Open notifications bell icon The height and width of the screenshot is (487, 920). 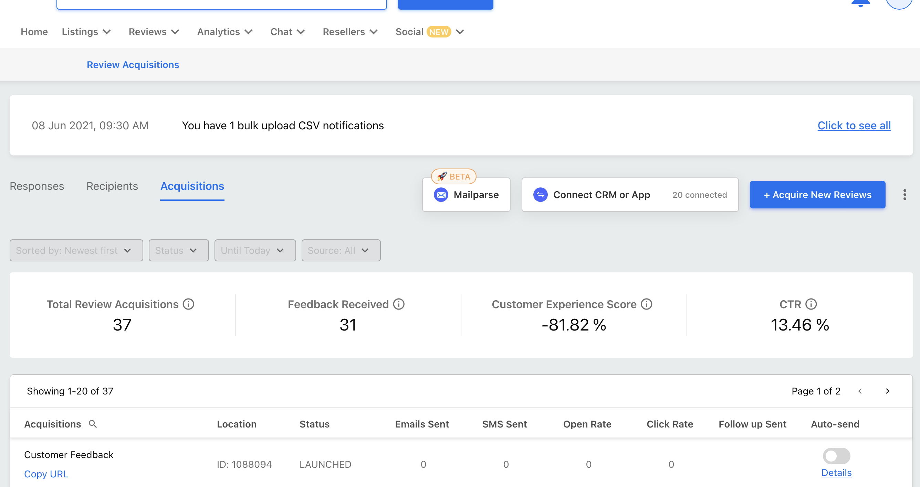(x=860, y=3)
